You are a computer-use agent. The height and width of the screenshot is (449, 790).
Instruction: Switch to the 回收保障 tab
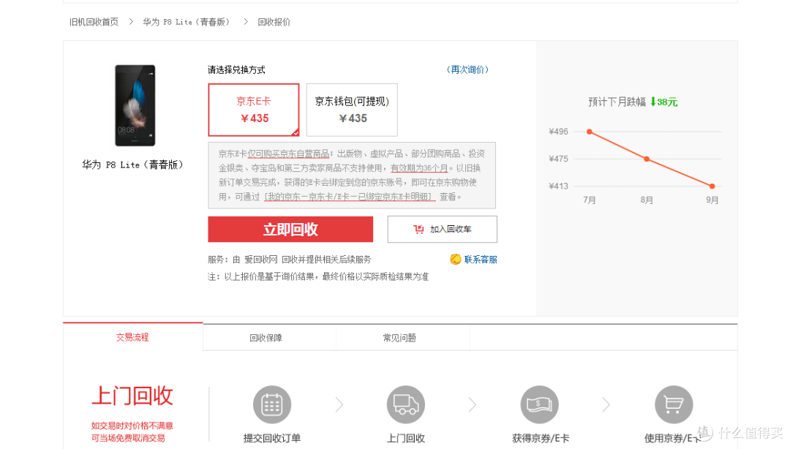266,338
